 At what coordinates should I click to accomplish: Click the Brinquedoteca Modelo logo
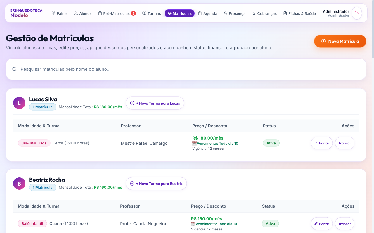tap(26, 13)
